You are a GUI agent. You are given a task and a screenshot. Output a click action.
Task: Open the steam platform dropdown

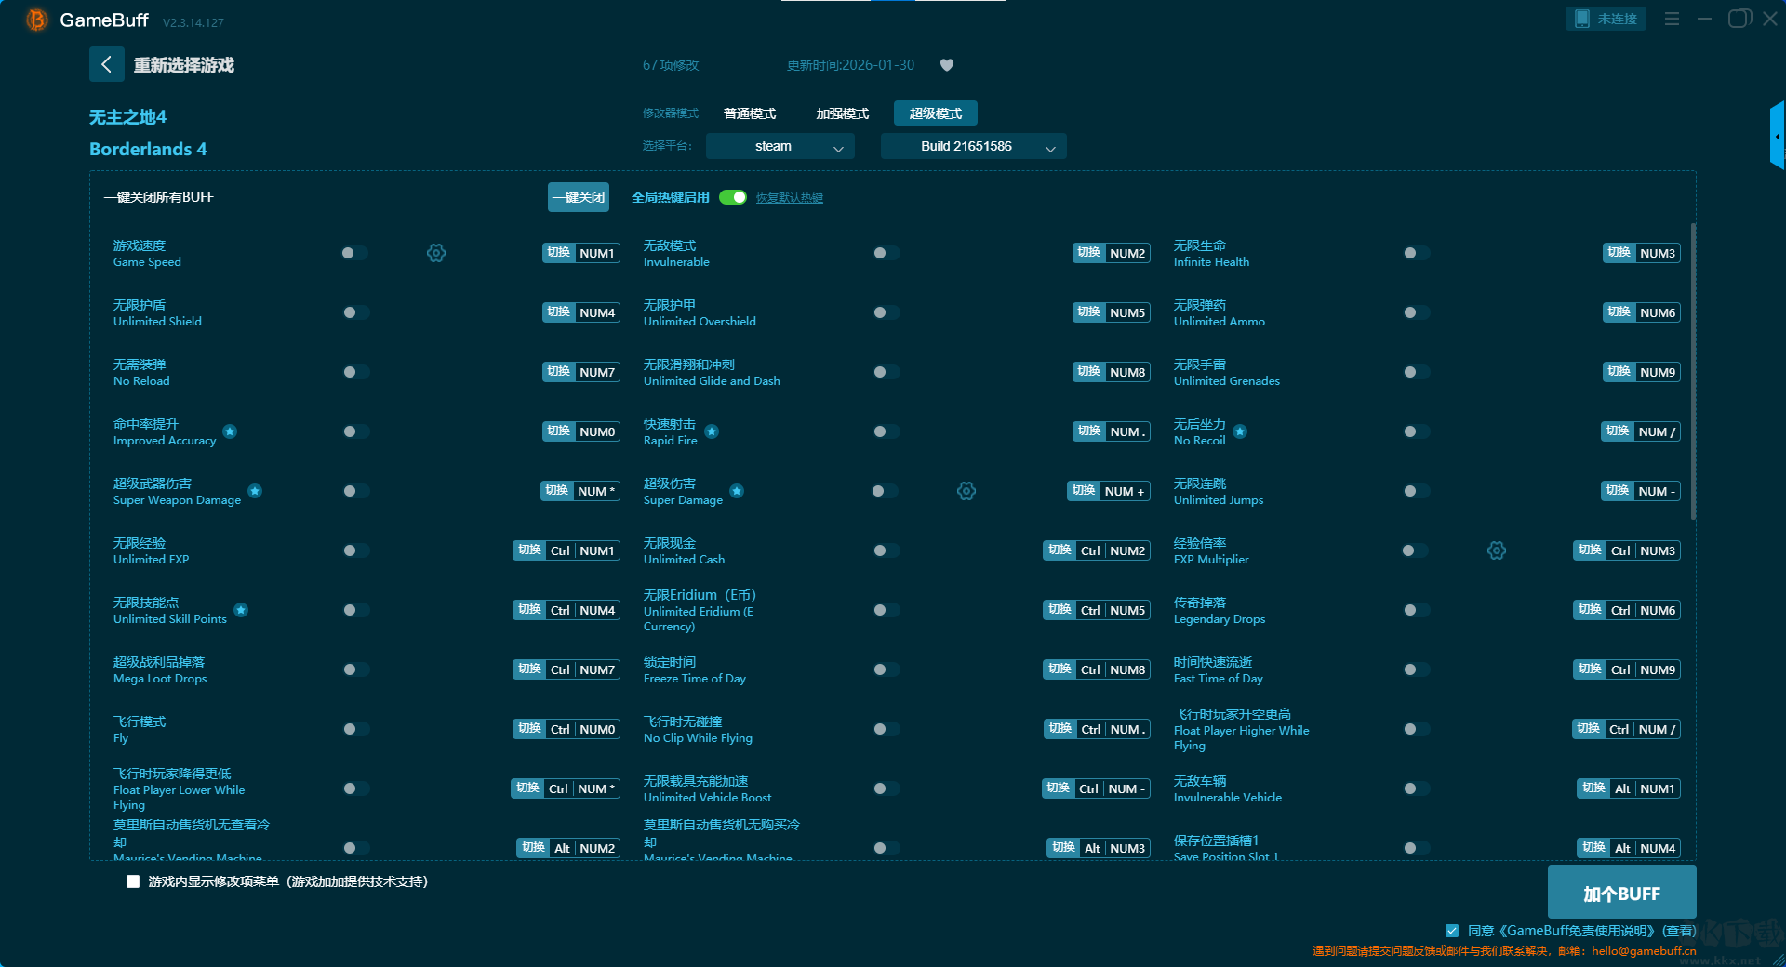click(780, 146)
